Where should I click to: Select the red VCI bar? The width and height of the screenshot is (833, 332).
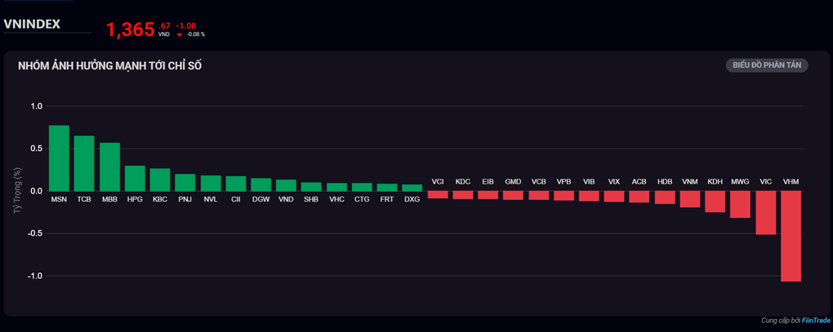(x=438, y=195)
